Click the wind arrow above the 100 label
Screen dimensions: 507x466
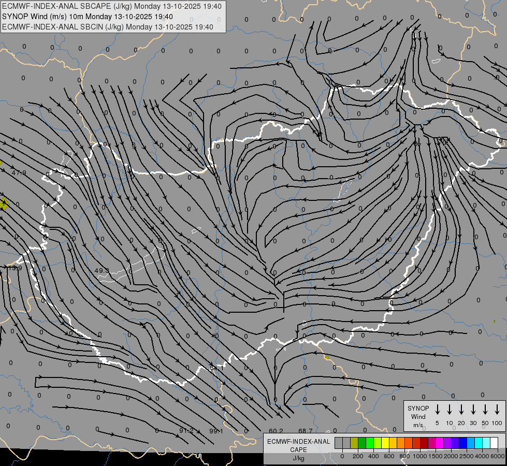point(497,410)
